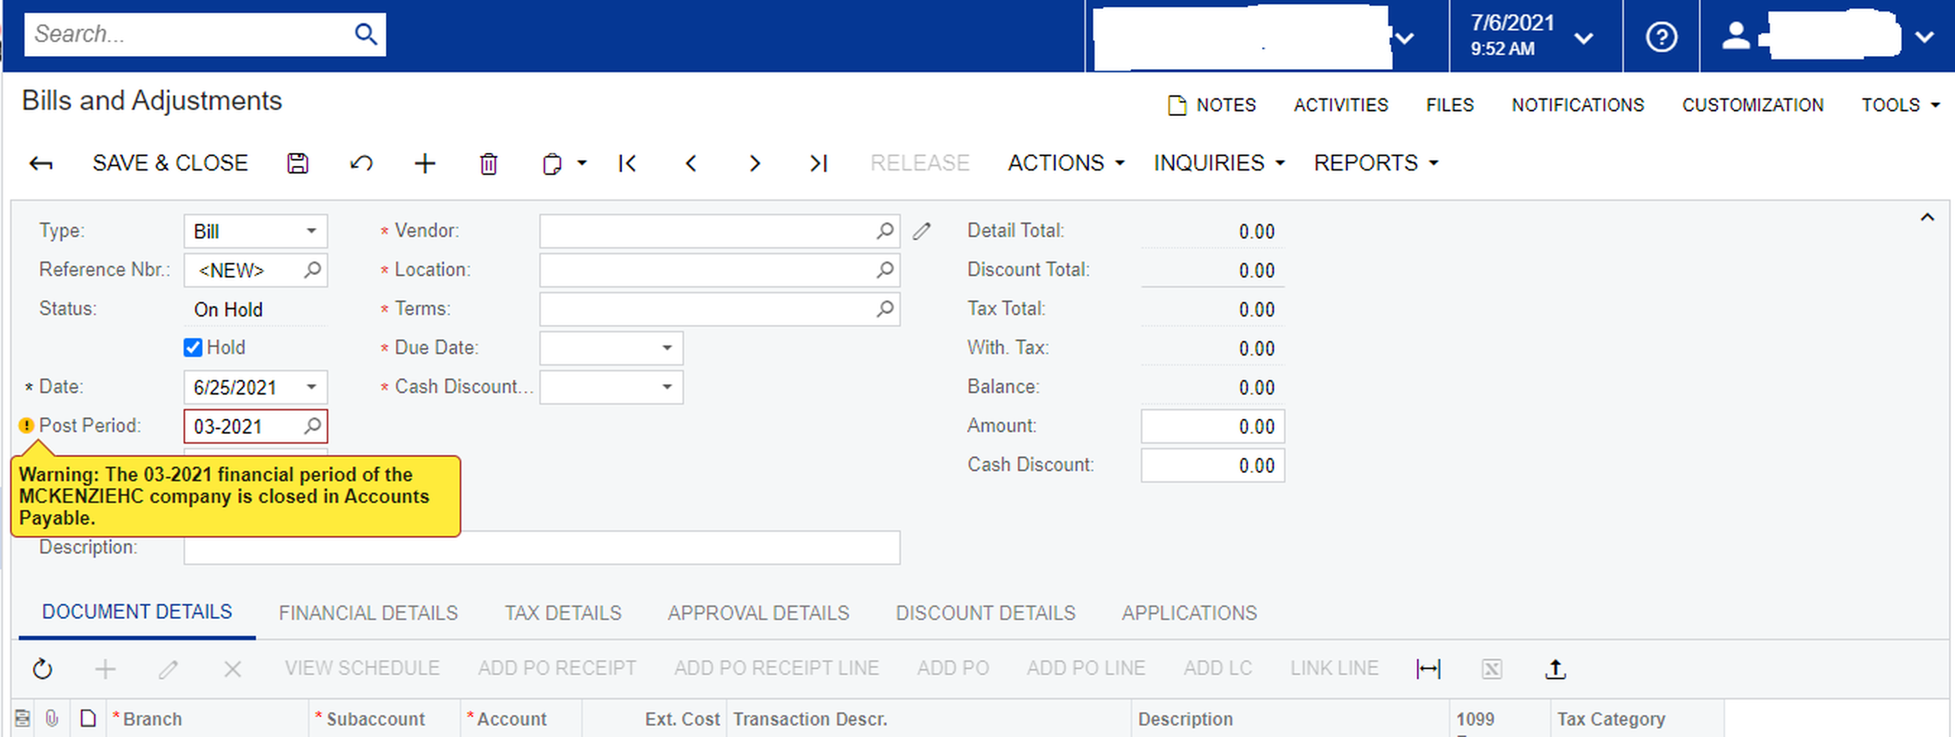Image resolution: width=1955 pixels, height=737 pixels.
Task: Open the NOTES link
Action: 1212,104
